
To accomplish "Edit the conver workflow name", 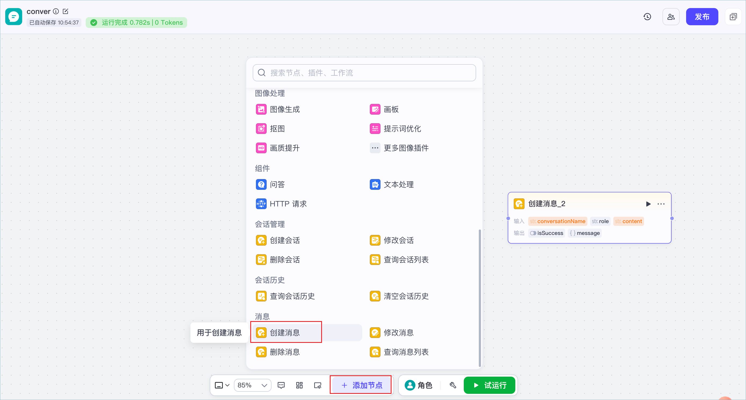I will (x=66, y=11).
